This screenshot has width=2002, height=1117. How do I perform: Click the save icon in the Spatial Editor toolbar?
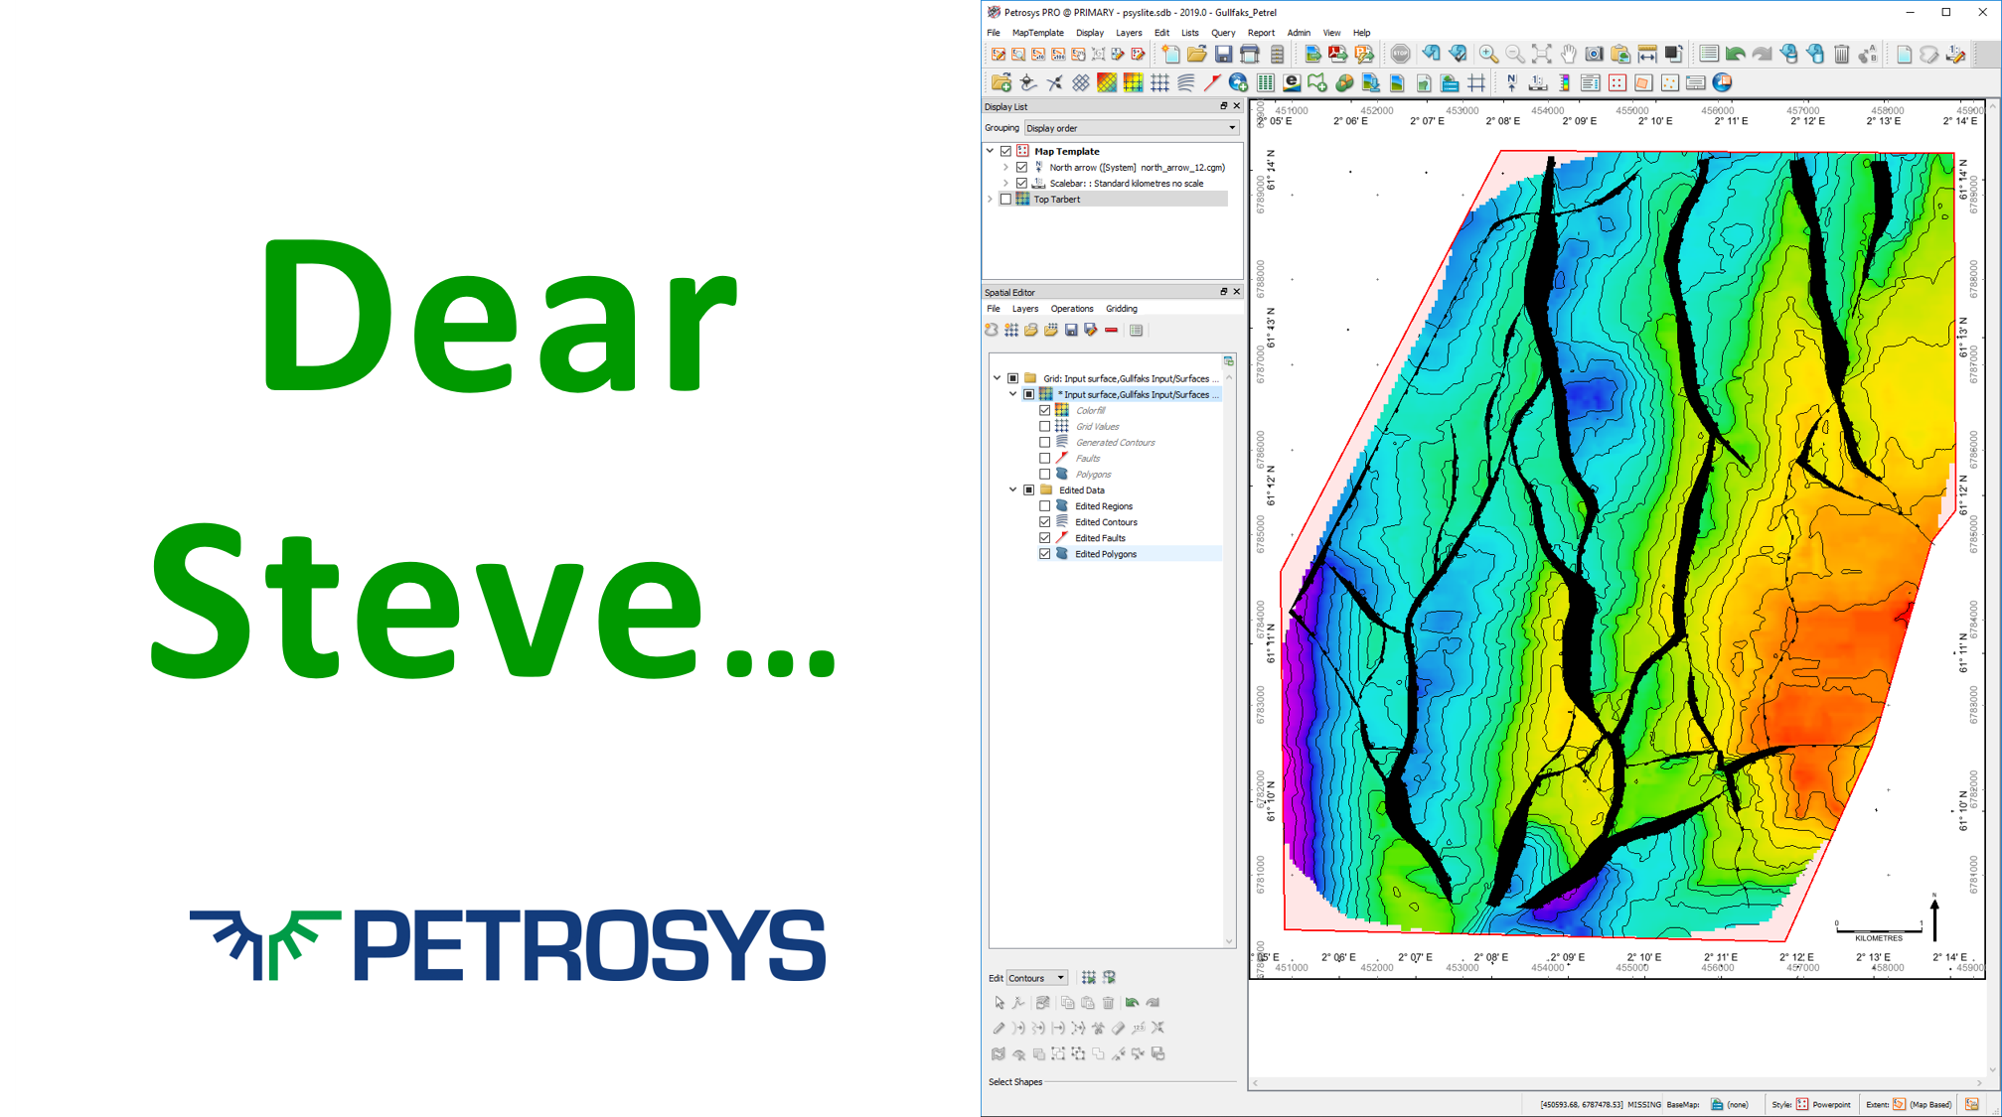(1071, 331)
